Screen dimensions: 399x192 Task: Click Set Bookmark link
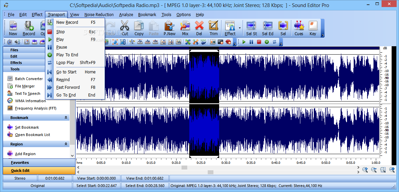pos(23,127)
